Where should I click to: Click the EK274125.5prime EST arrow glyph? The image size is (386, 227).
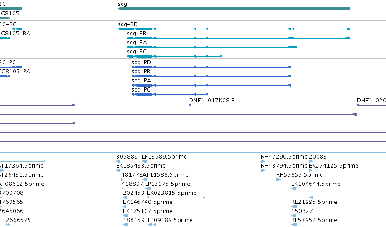pyautogui.click(x=311, y=170)
